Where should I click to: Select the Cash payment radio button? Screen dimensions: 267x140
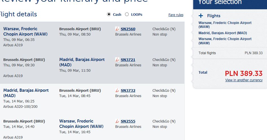(109, 14)
